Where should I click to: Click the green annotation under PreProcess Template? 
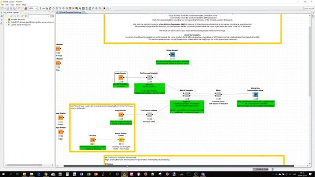pyautogui.click(x=150, y=88)
